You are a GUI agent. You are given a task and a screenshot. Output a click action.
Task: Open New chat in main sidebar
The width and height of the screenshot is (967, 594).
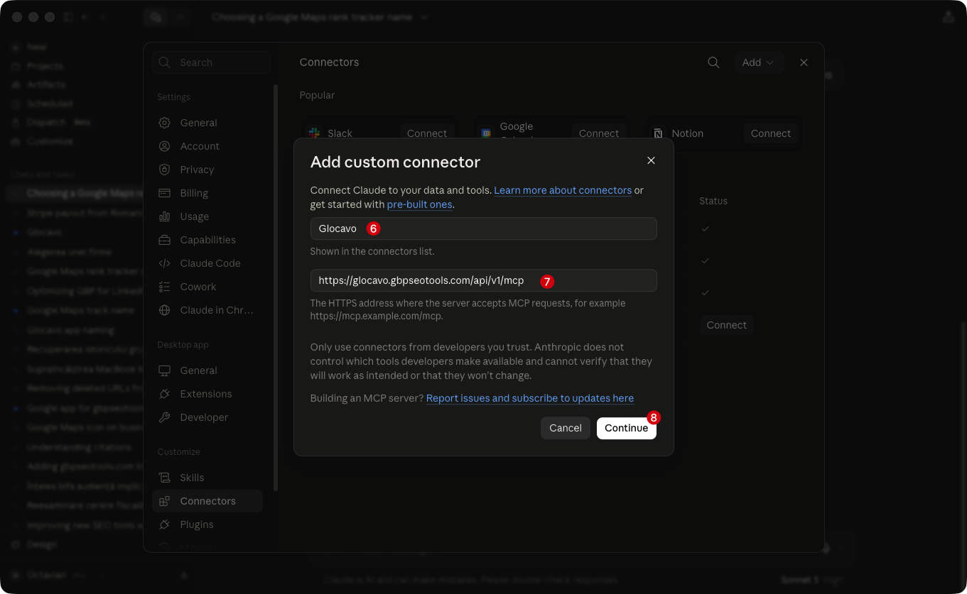(x=37, y=47)
